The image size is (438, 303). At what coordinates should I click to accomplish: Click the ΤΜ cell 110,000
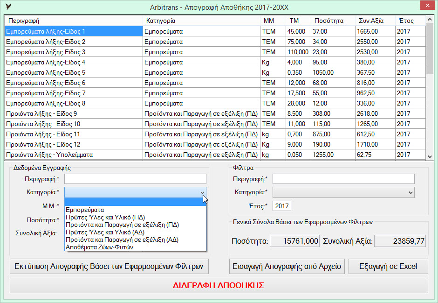click(x=298, y=52)
